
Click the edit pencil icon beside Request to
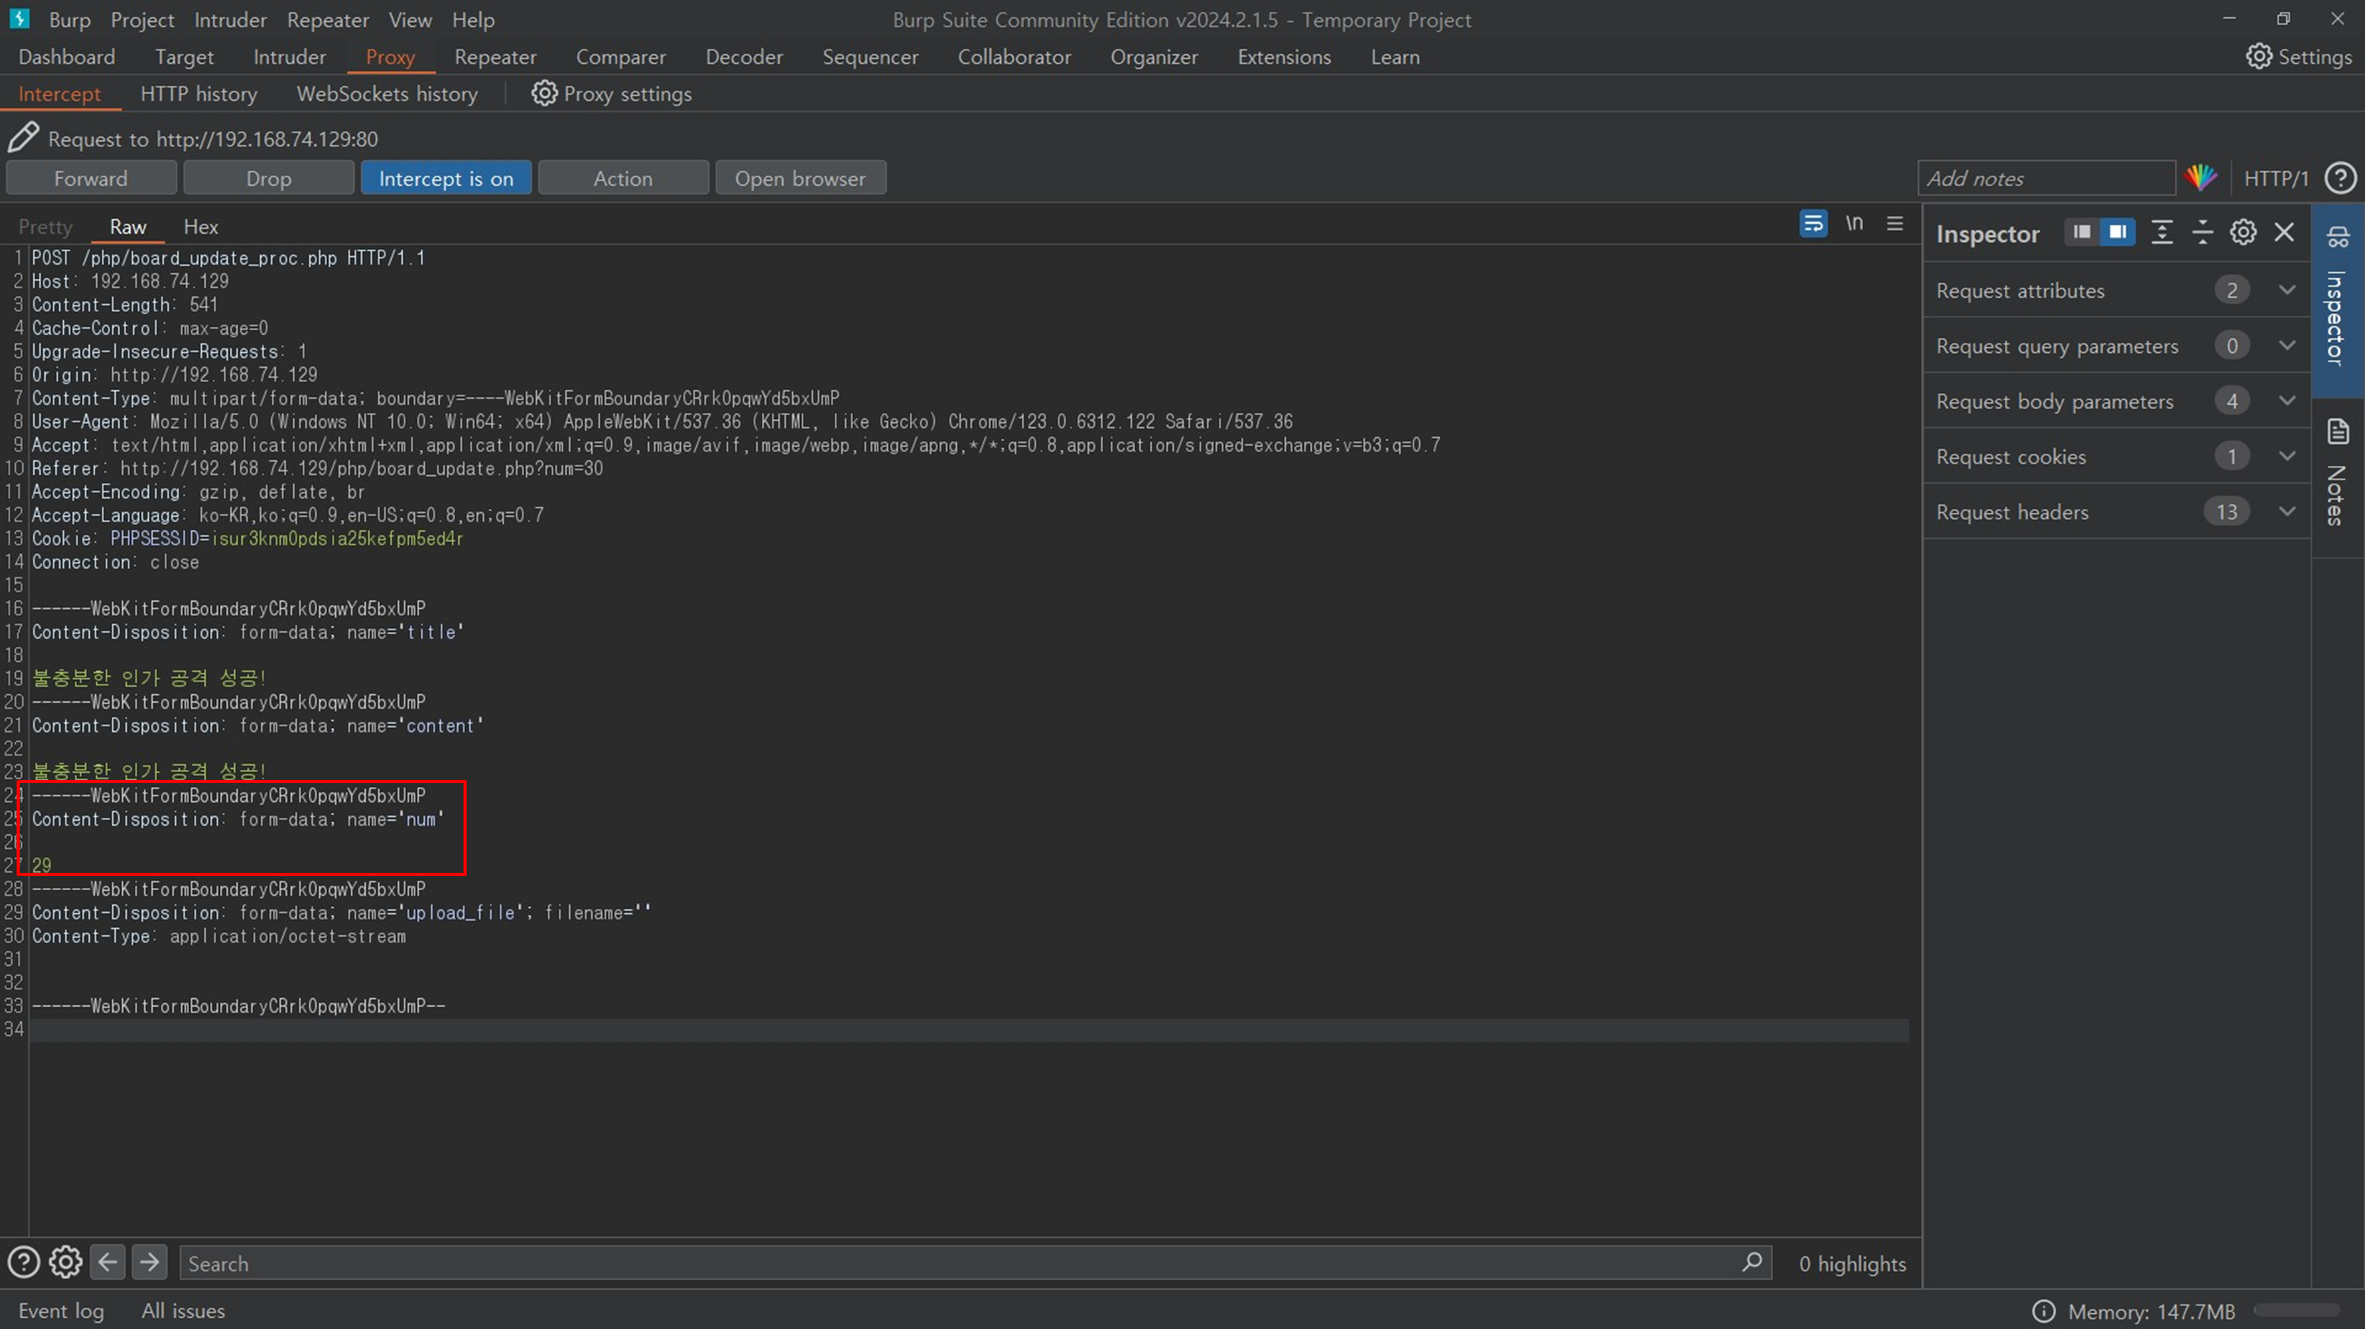click(x=23, y=138)
